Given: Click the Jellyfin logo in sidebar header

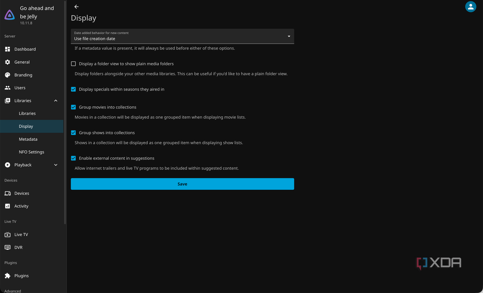Looking at the screenshot, I should [x=9, y=15].
